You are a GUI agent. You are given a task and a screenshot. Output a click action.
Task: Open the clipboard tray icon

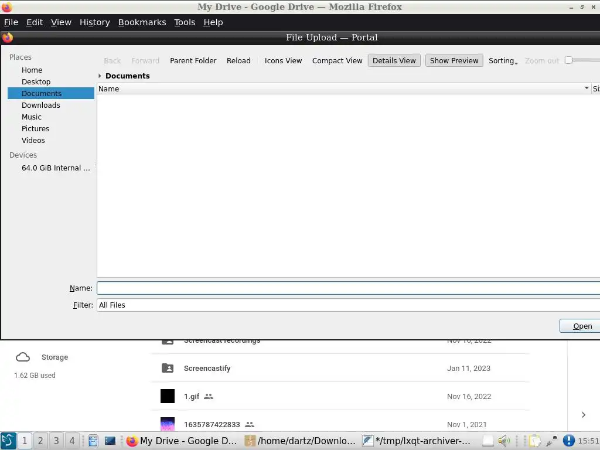535,441
